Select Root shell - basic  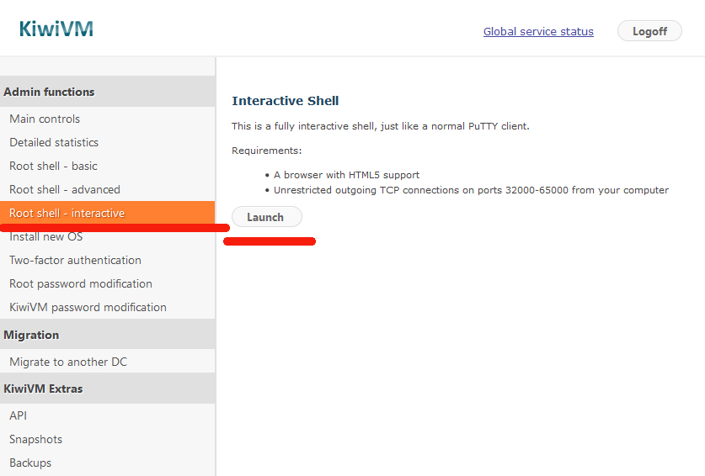click(53, 166)
